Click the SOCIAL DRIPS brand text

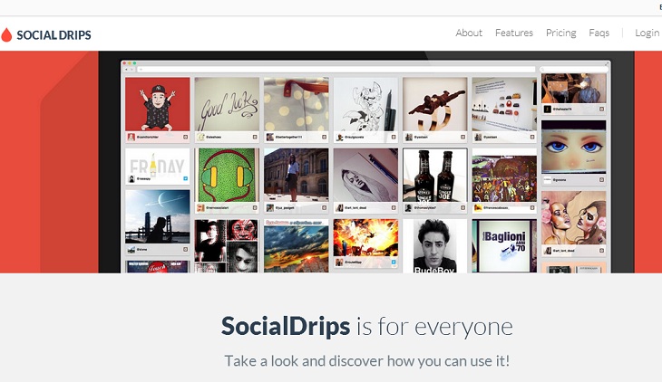(x=54, y=35)
